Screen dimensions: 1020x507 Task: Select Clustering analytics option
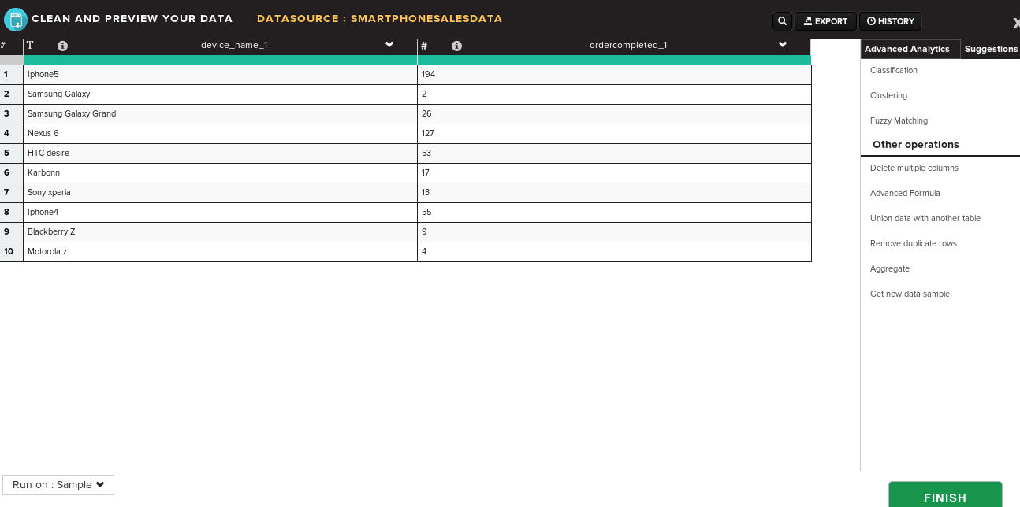888,95
